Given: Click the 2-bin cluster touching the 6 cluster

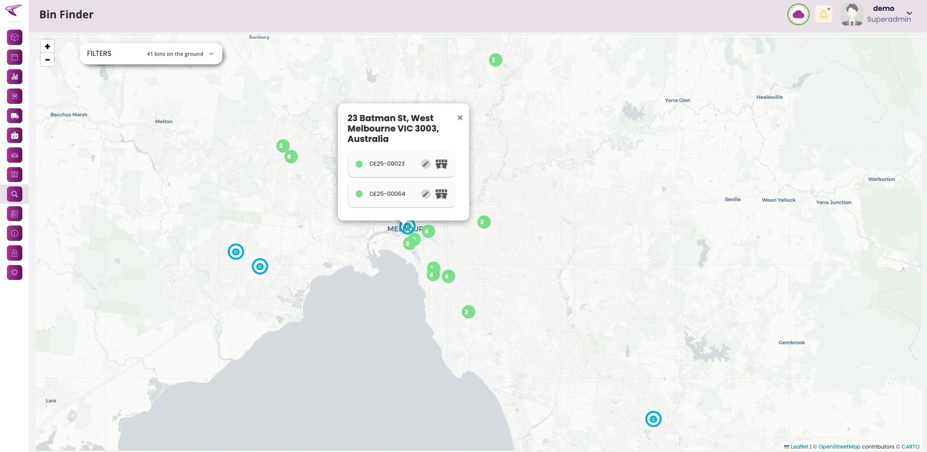Looking at the screenshot, I should pyautogui.click(x=282, y=145).
